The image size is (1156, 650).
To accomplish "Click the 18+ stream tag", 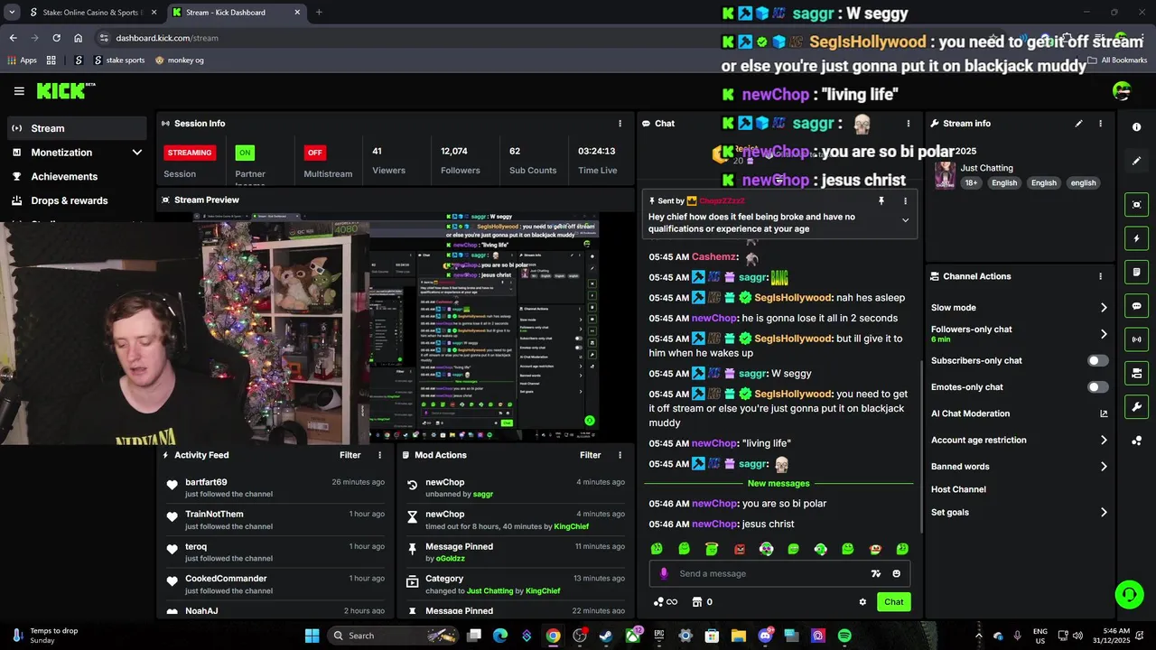I will coord(971,183).
